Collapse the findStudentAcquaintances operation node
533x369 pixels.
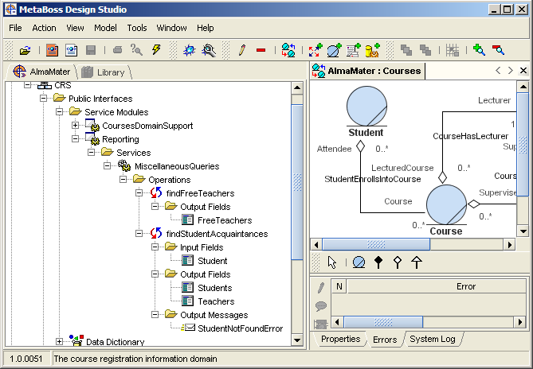coord(139,233)
